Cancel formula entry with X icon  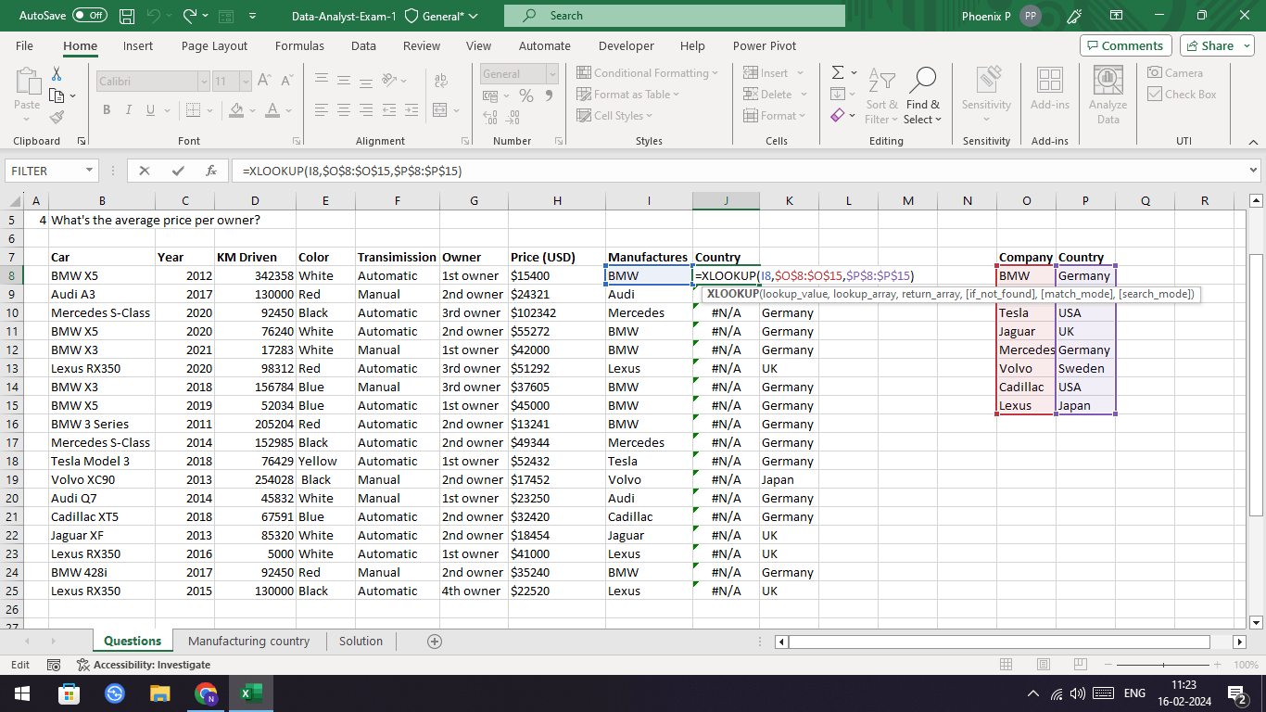[145, 171]
